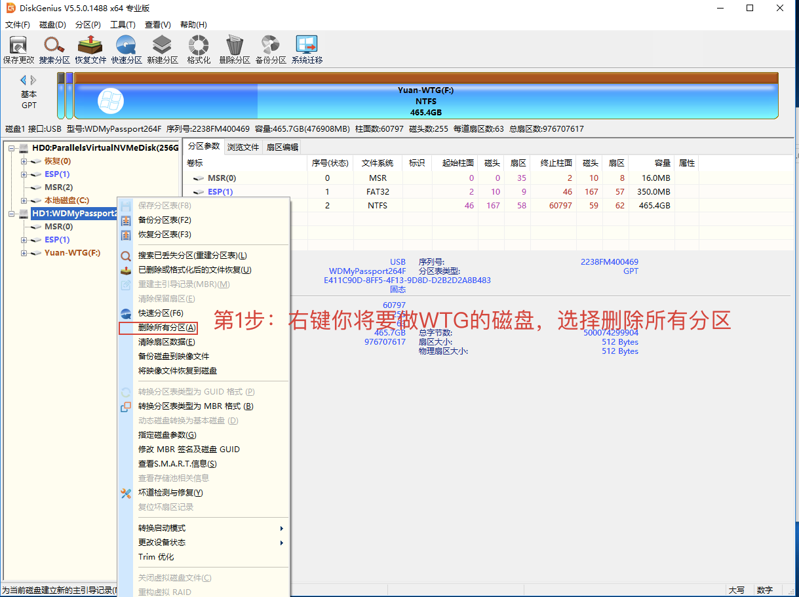Image resolution: width=799 pixels, height=597 pixels.
Task: Choose Trim 优化 from the context menu
Action: [203, 557]
